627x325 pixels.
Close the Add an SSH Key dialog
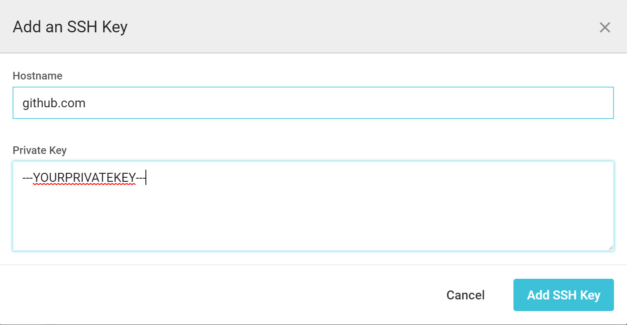[605, 27]
